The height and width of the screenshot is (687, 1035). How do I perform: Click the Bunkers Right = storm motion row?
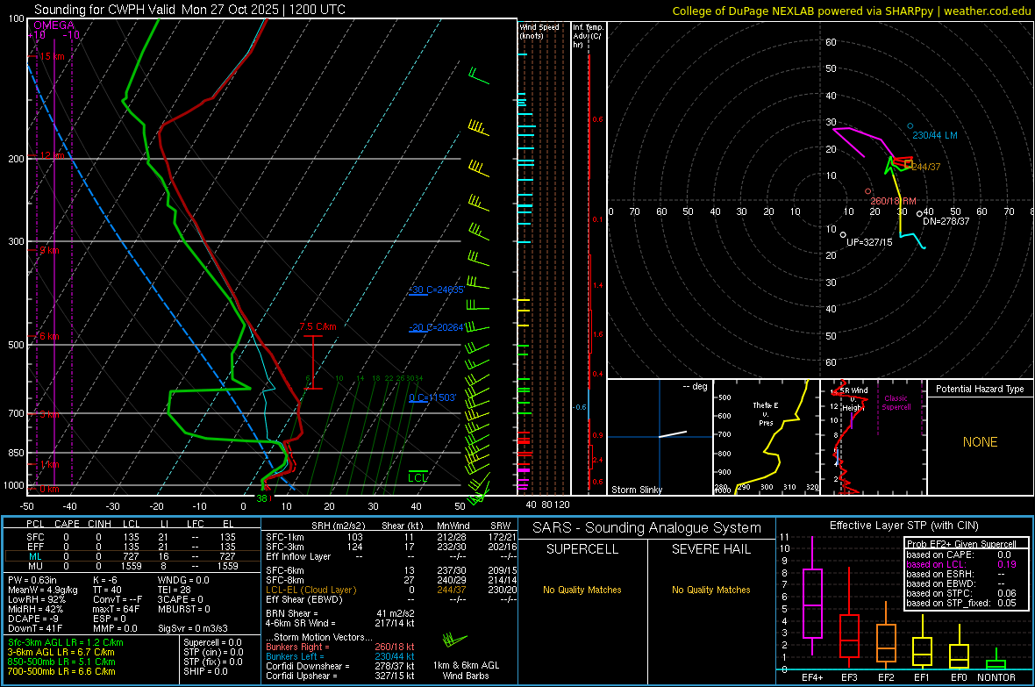tap(340, 647)
